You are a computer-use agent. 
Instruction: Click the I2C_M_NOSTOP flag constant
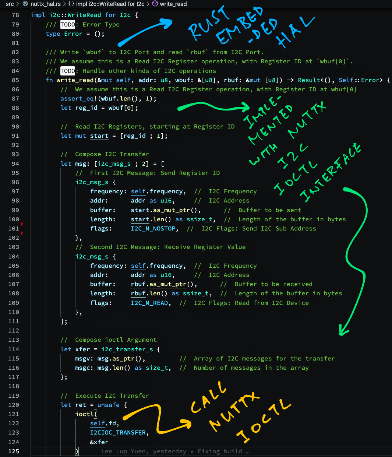153,228
